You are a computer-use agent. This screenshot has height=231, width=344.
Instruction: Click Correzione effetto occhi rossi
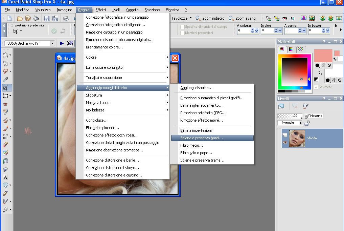click(123, 135)
